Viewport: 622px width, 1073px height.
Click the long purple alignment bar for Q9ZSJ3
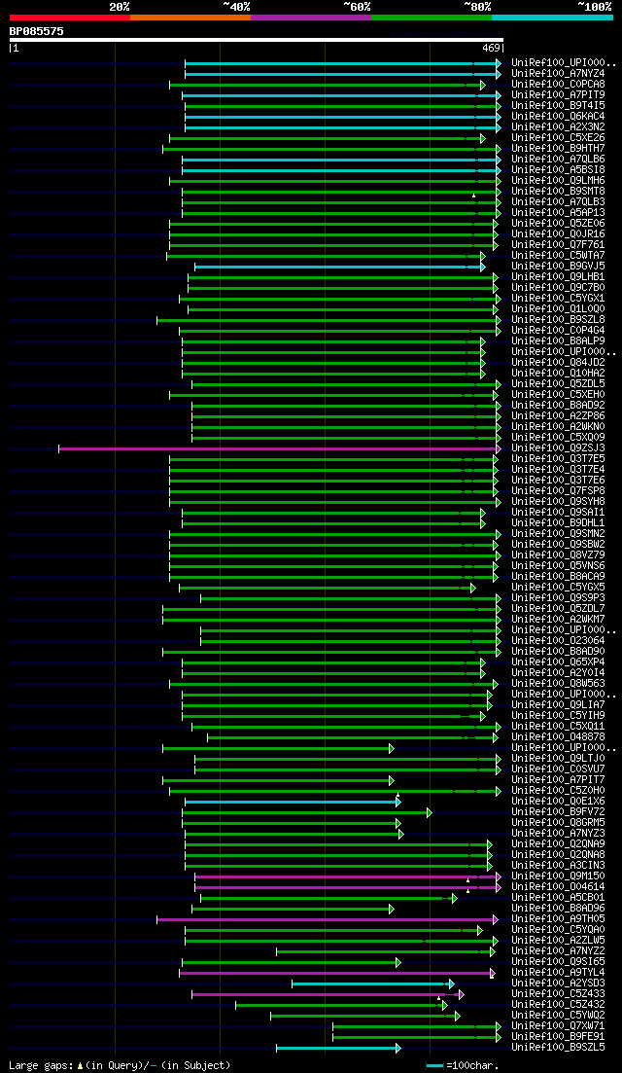coord(280,448)
